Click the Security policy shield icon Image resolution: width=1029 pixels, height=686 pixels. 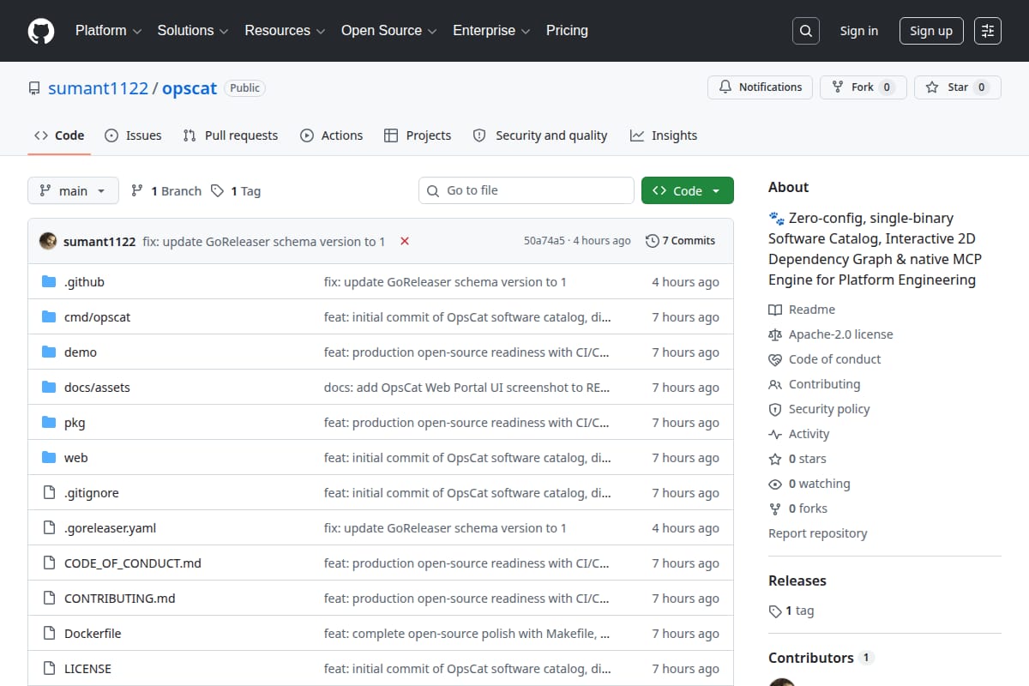[775, 409]
